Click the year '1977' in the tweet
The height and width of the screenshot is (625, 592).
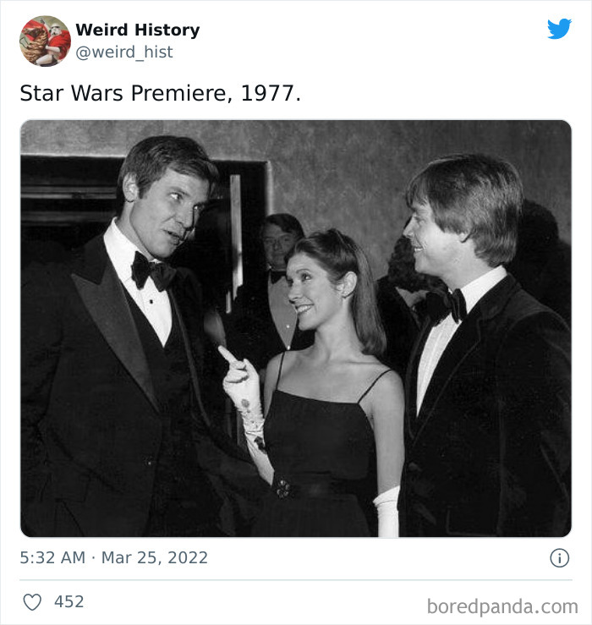[x=267, y=93]
